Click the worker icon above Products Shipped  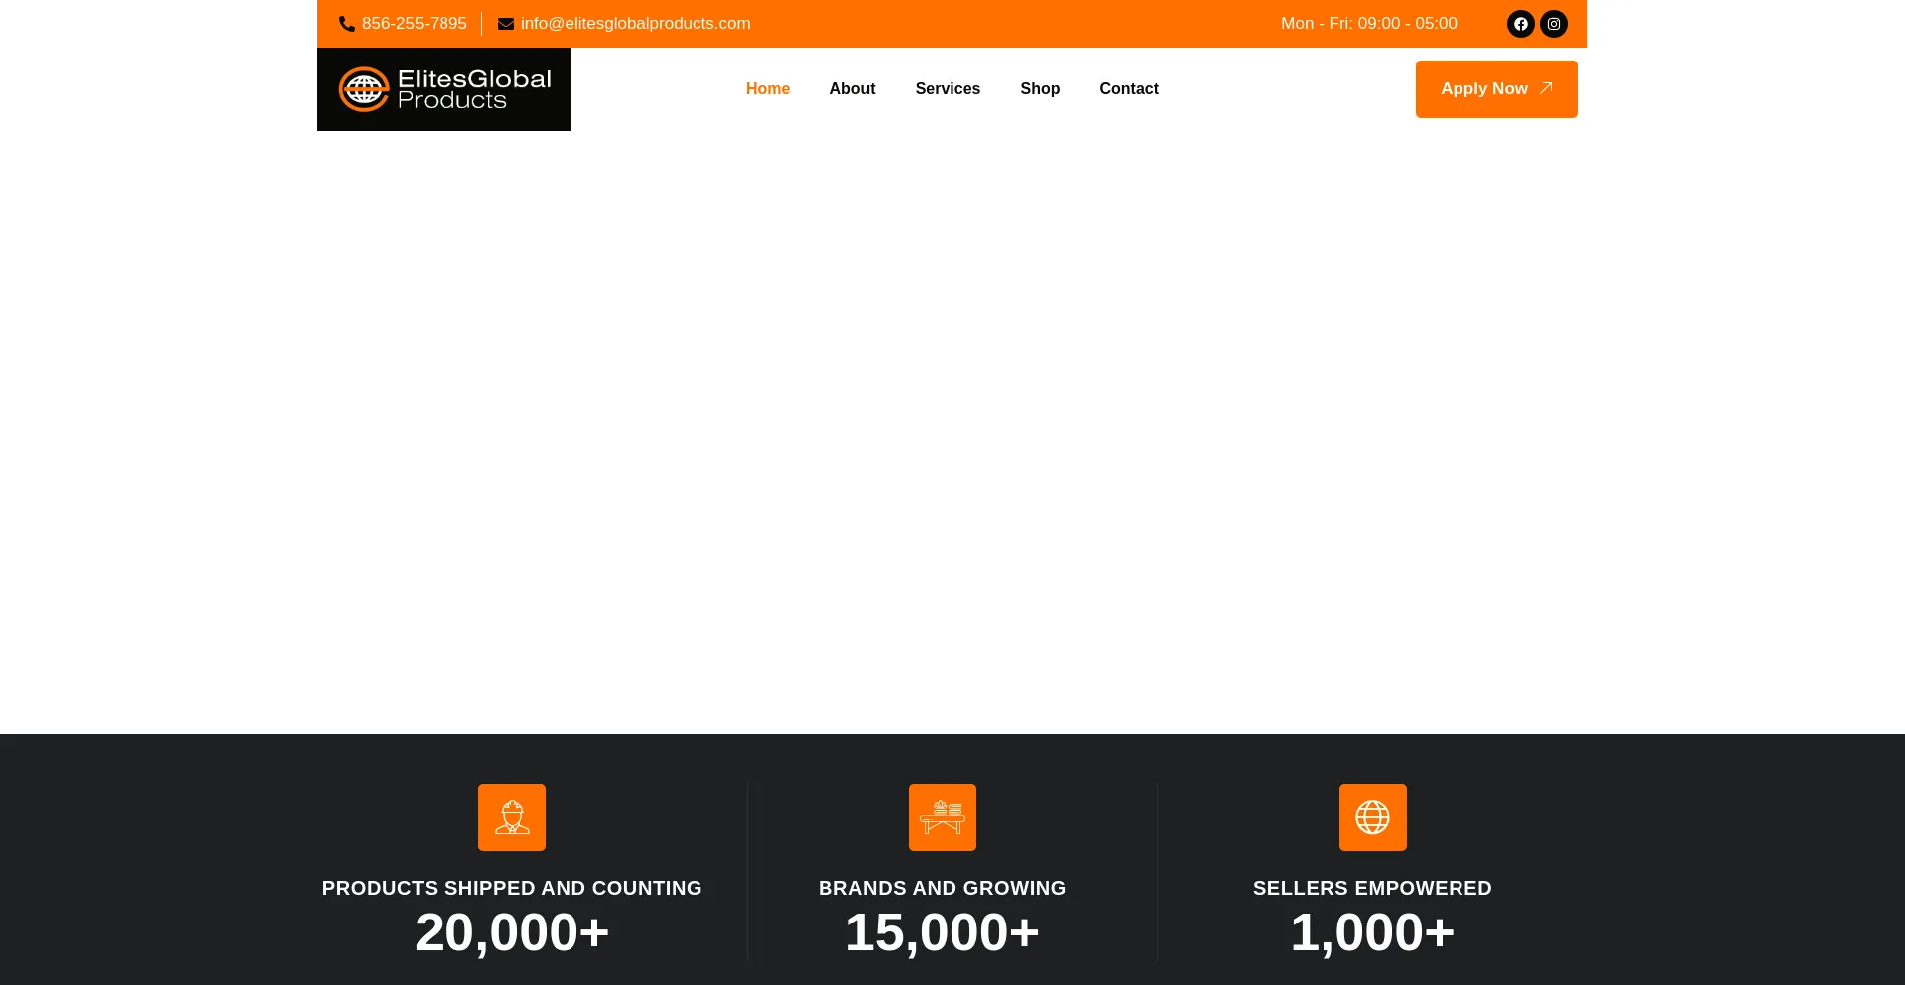click(512, 817)
